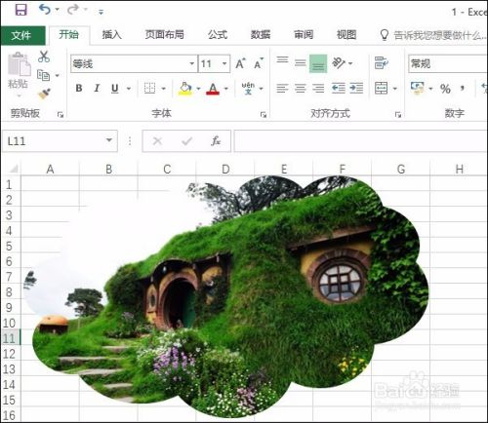Click the Wrap Text icon

point(381,62)
